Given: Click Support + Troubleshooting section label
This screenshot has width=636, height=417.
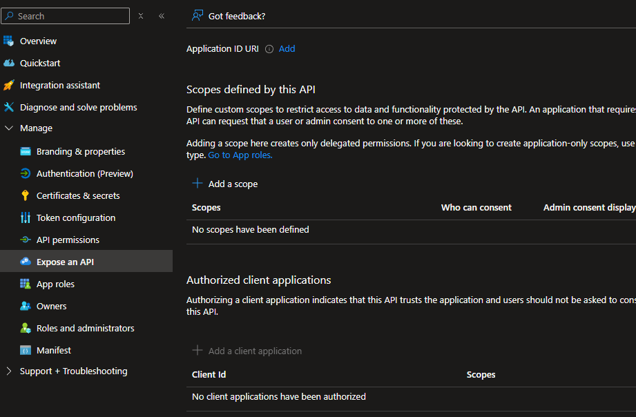Looking at the screenshot, I should tap(73, 371).
